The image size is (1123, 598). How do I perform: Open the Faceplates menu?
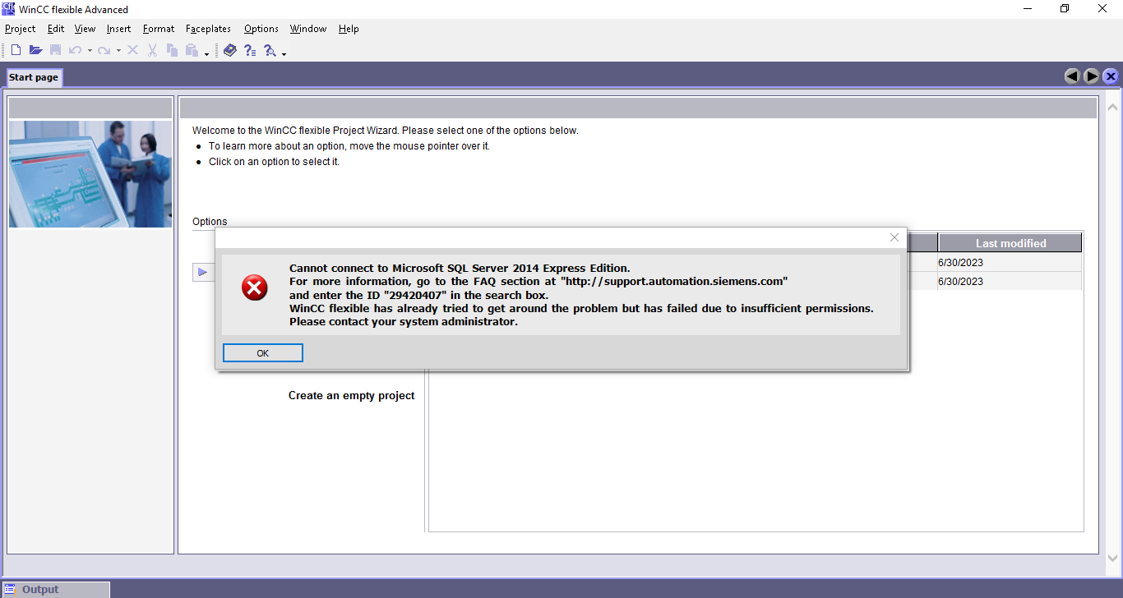[x=209, y=29]
